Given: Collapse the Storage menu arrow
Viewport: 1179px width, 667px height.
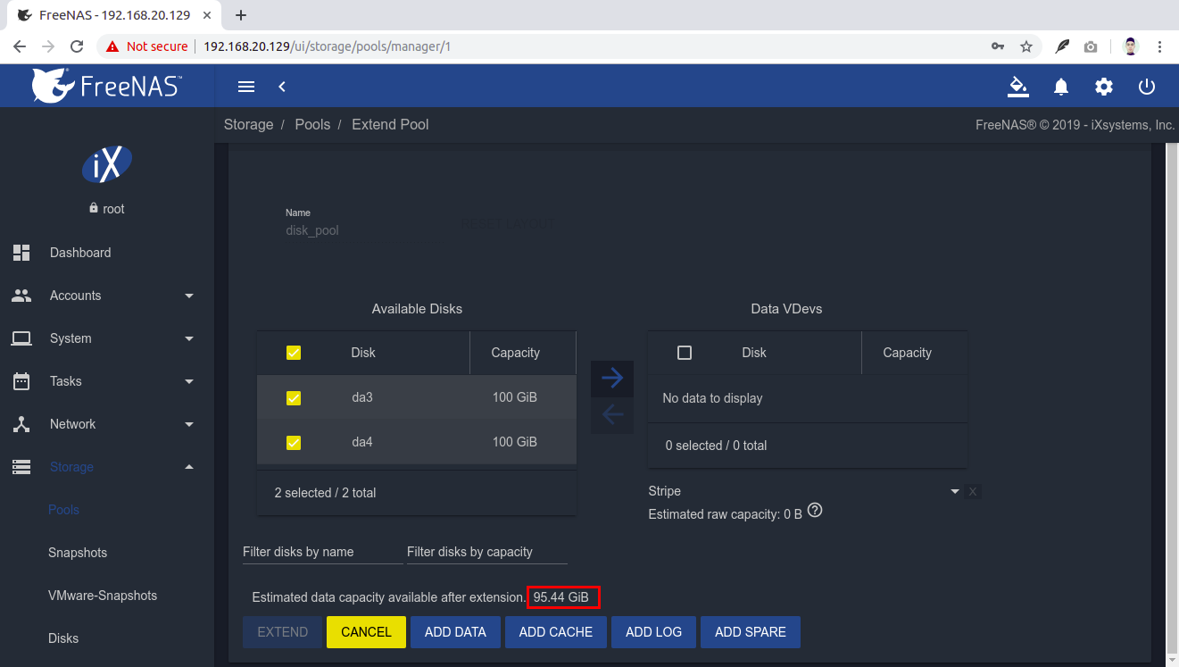Looking at the screenshot, I should point(189,467).
